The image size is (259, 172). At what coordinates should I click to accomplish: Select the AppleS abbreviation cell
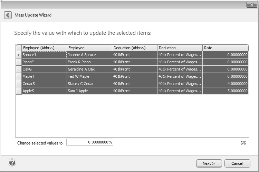(x=44, y=91)
